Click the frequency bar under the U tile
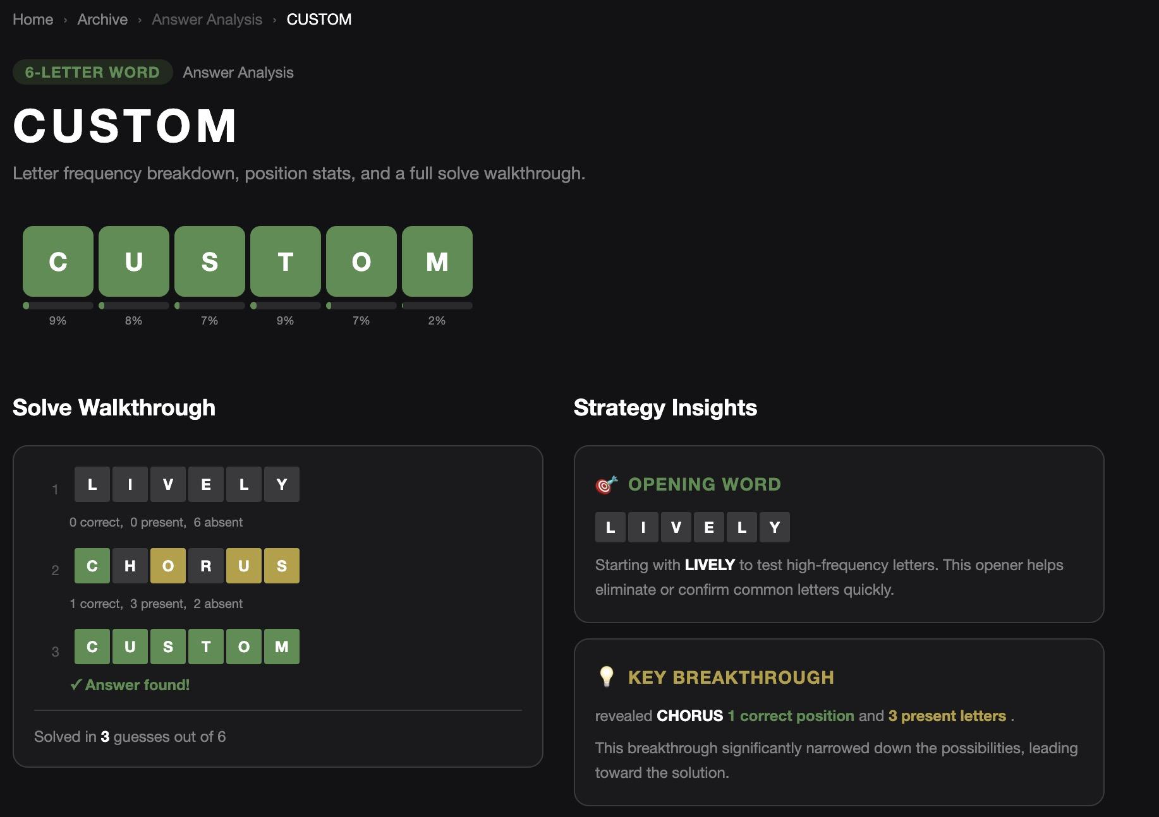The width and height of the screenshot is (1159, 817). [x=134, y=306]
